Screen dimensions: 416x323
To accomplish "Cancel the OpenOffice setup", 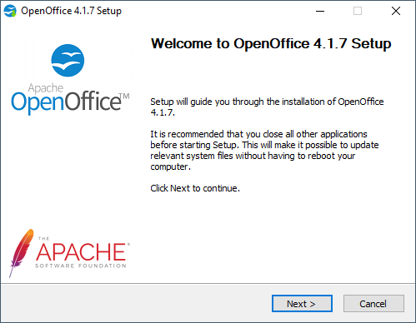I will 373,304.
